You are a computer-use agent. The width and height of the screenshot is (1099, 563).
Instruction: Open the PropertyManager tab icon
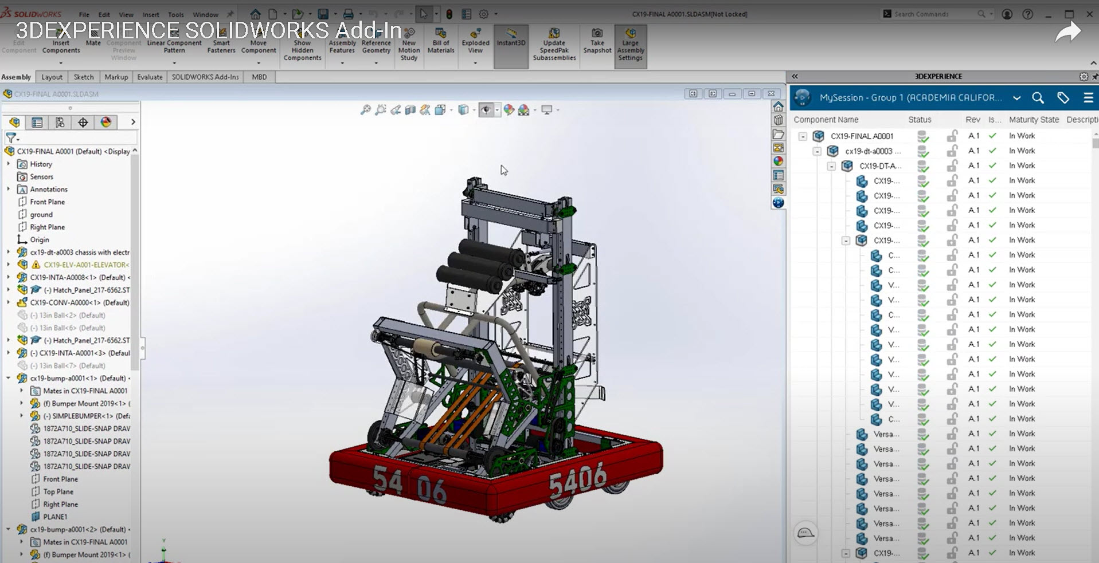coord(37,122)
